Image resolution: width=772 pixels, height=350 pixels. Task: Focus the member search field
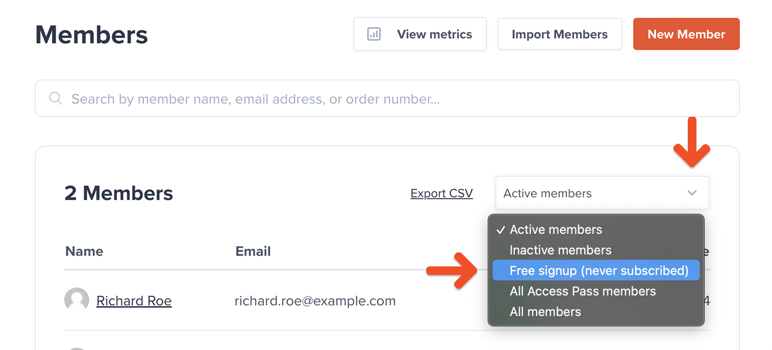tap(397, 99)
